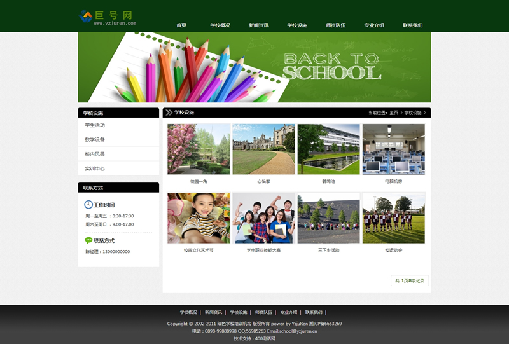
Task: Click the double-arrow icon before 学校设施 heading
Action: [169, 113]
